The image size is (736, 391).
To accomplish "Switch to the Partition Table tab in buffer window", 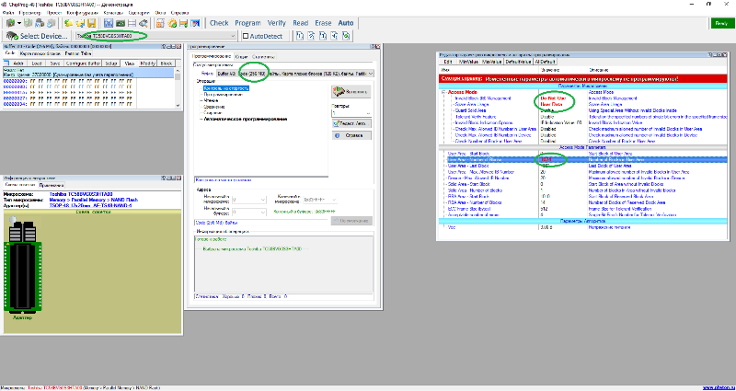I will [78, 53].
